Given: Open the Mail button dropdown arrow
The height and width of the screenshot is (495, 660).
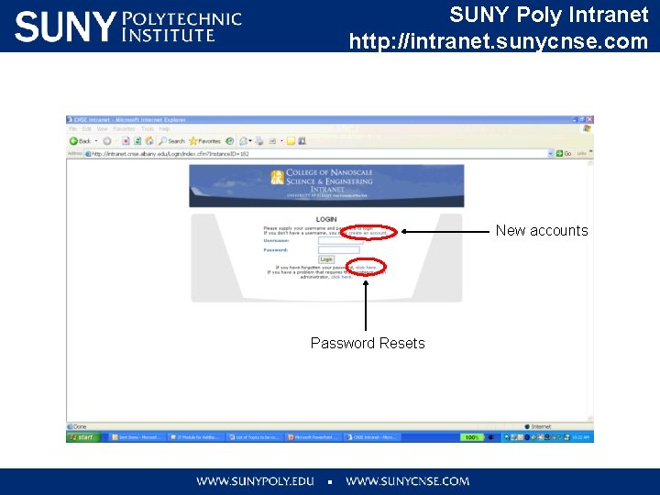Looking at the screenshot, I should click(x=250, y=141).
